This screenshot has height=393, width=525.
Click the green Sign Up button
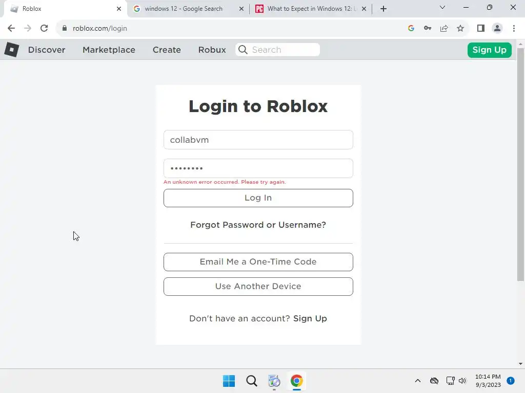pos(489,50)
